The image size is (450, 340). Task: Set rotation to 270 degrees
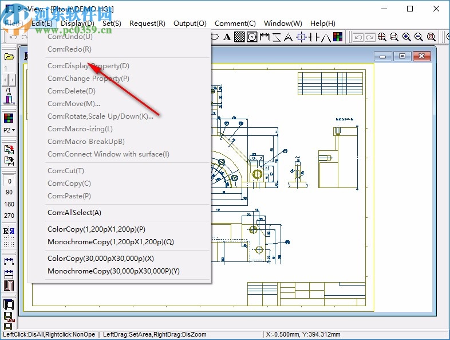9,216
